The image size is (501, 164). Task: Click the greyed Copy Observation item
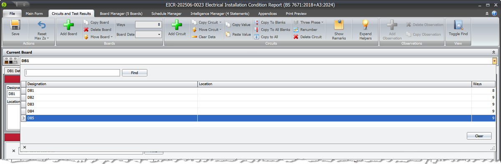(423, 34)
